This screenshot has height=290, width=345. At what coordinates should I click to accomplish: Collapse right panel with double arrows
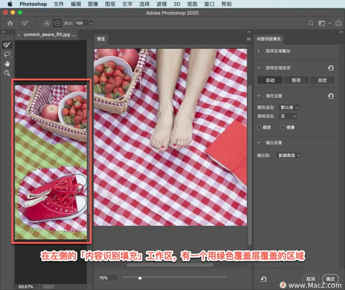pos(341,32)
